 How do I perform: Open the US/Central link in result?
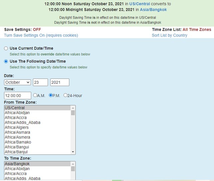pos(140,4)
